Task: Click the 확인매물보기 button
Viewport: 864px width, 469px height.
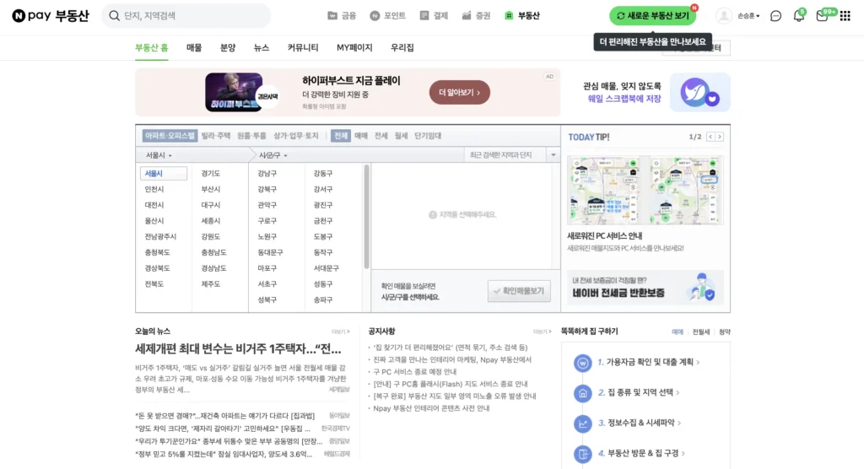Action: tap(519, 291)
